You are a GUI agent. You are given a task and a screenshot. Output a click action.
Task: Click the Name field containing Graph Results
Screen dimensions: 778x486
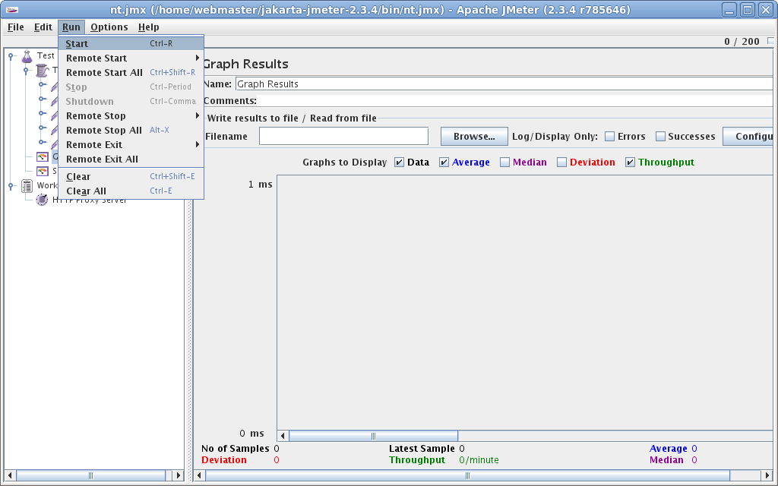tap(506, 84)
